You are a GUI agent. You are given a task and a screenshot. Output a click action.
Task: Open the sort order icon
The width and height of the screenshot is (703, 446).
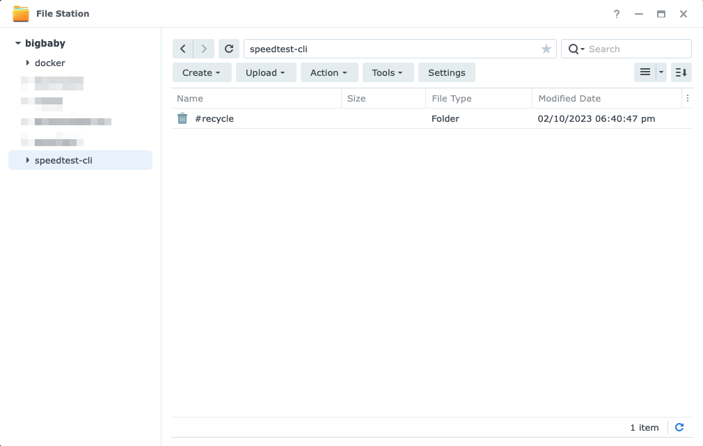(x=681, y=72)
